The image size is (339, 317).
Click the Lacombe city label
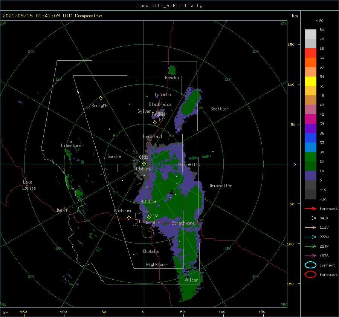[163, 95]
